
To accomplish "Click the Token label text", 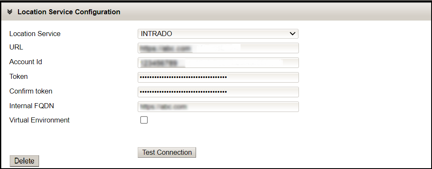I will click(18, 77).
